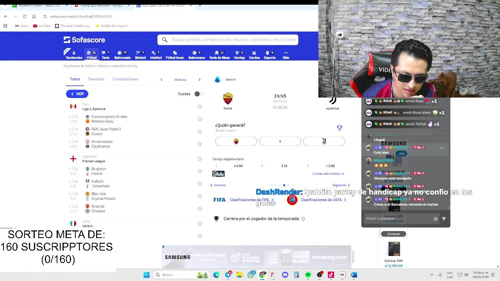Reload the browser page

pos(24,16)
